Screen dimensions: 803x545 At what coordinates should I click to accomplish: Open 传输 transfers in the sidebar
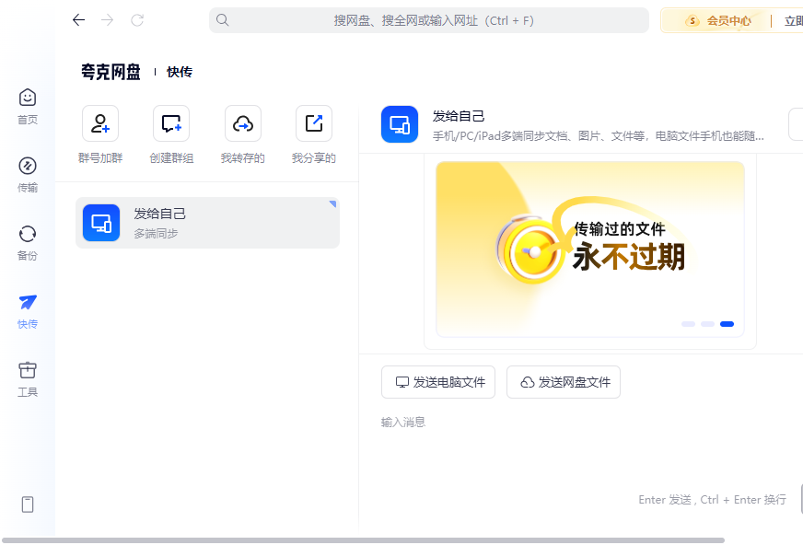coord(28,175)
